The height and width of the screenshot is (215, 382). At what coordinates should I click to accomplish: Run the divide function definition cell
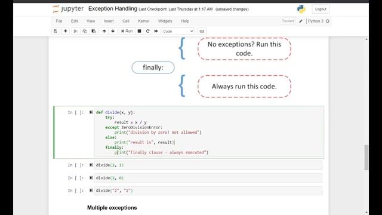pos(91,112)
